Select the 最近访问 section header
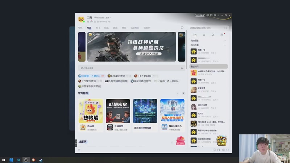The width and height of the screenshot is (290, 163). coord(208,66)
